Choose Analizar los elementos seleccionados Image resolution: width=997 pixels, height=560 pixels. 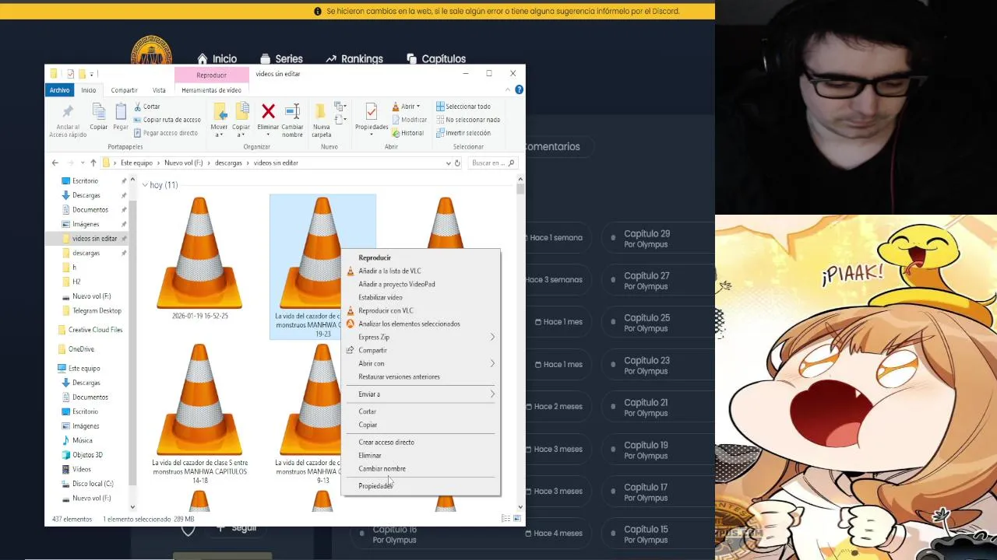(x=409, y=324)
